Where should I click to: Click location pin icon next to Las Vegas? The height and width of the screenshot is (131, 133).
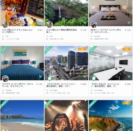[47, 90]
